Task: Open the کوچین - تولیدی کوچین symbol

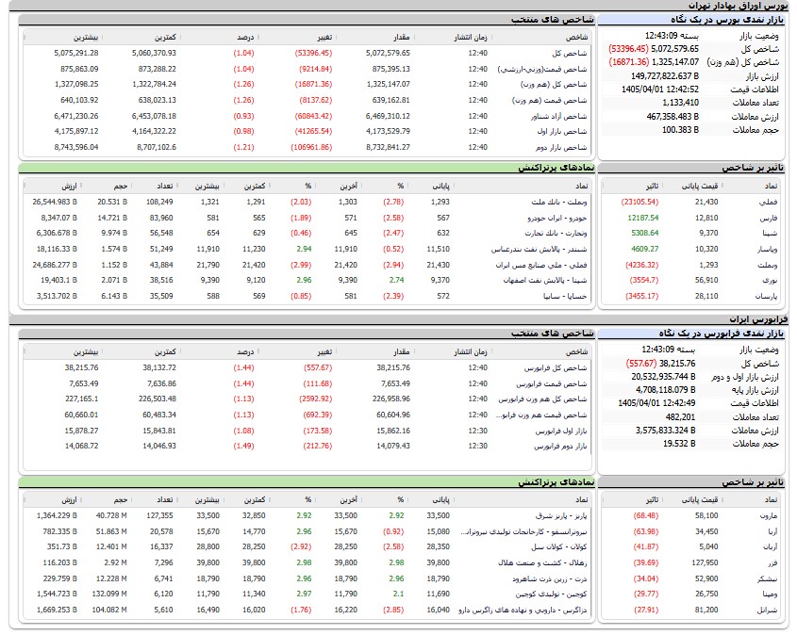Action: [551, 594]
